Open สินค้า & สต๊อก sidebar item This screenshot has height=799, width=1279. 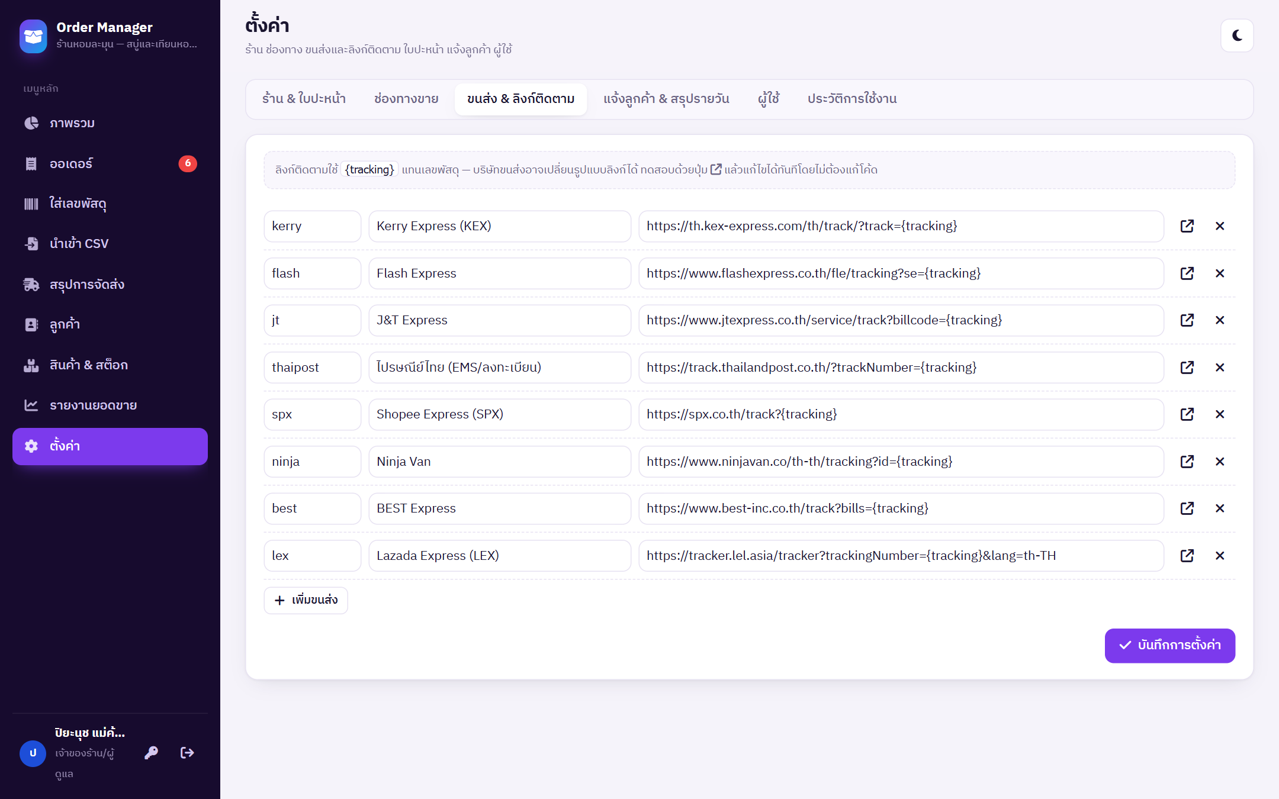pos(110,365)
